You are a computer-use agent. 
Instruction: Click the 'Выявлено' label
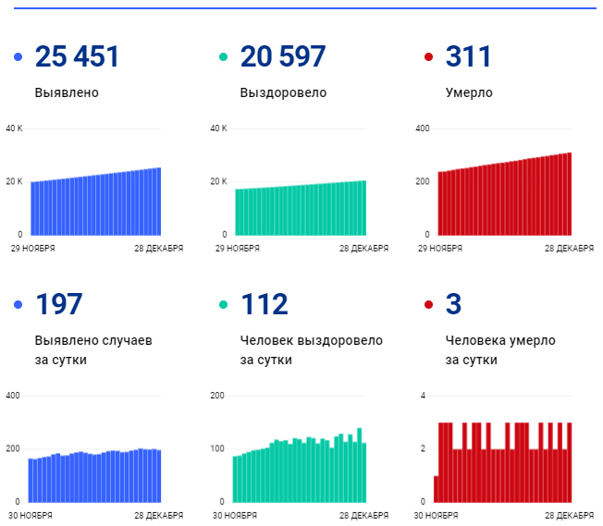pos(67,92)
